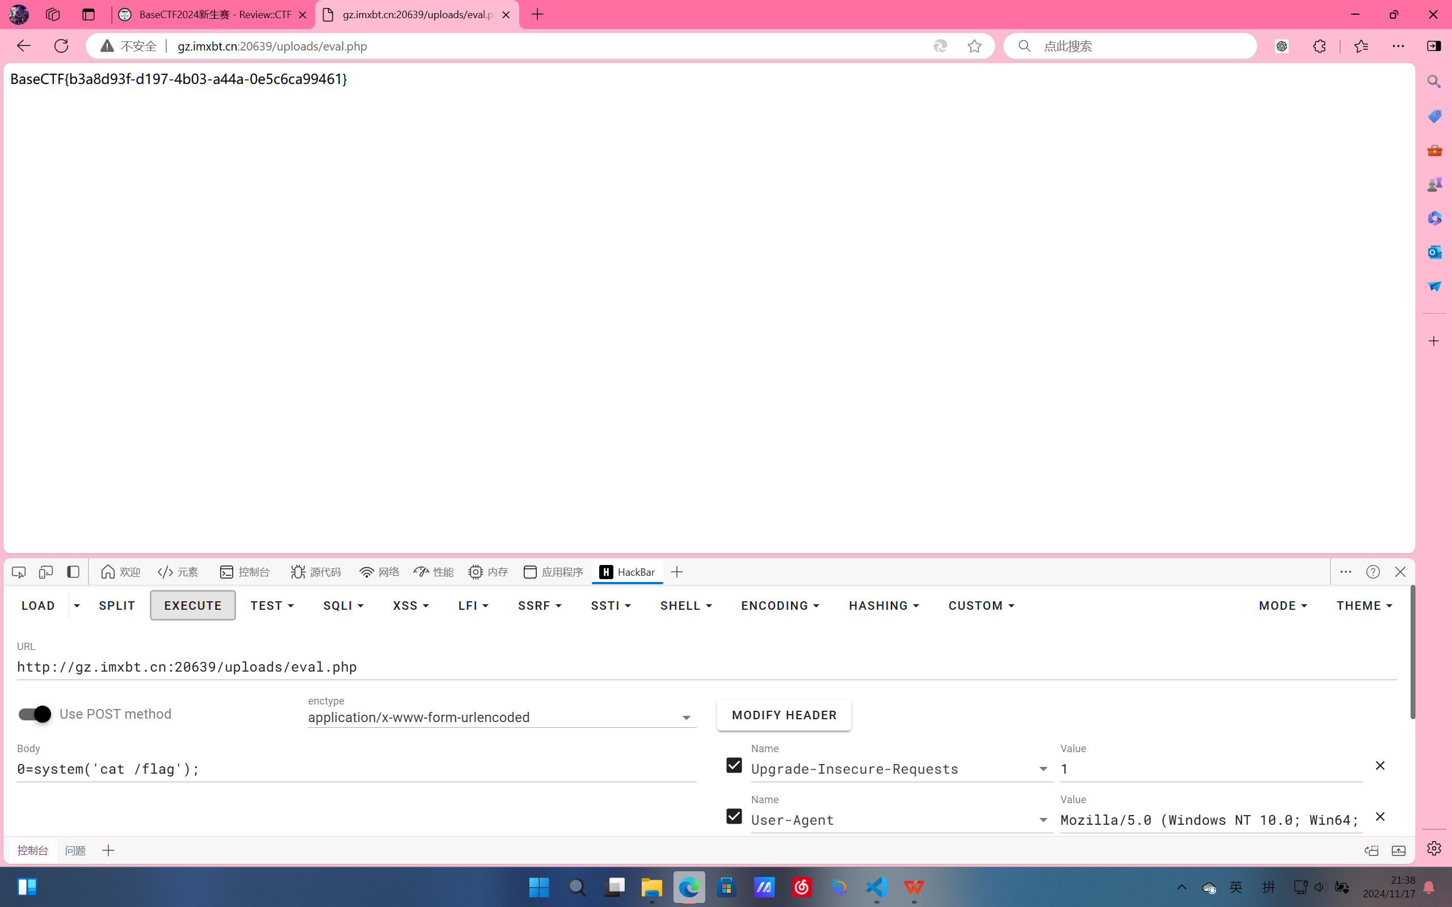Open Outlook icon in Edge sidebar

[x=1434, y=252]
